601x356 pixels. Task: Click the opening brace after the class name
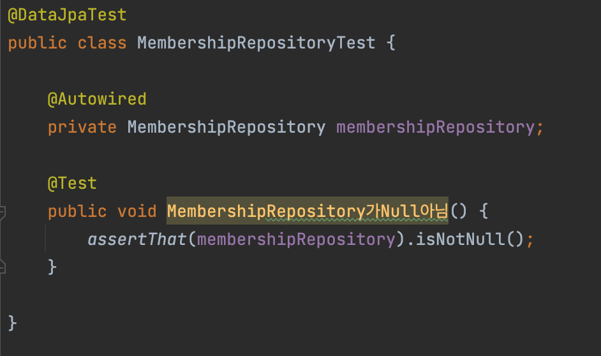390,43
